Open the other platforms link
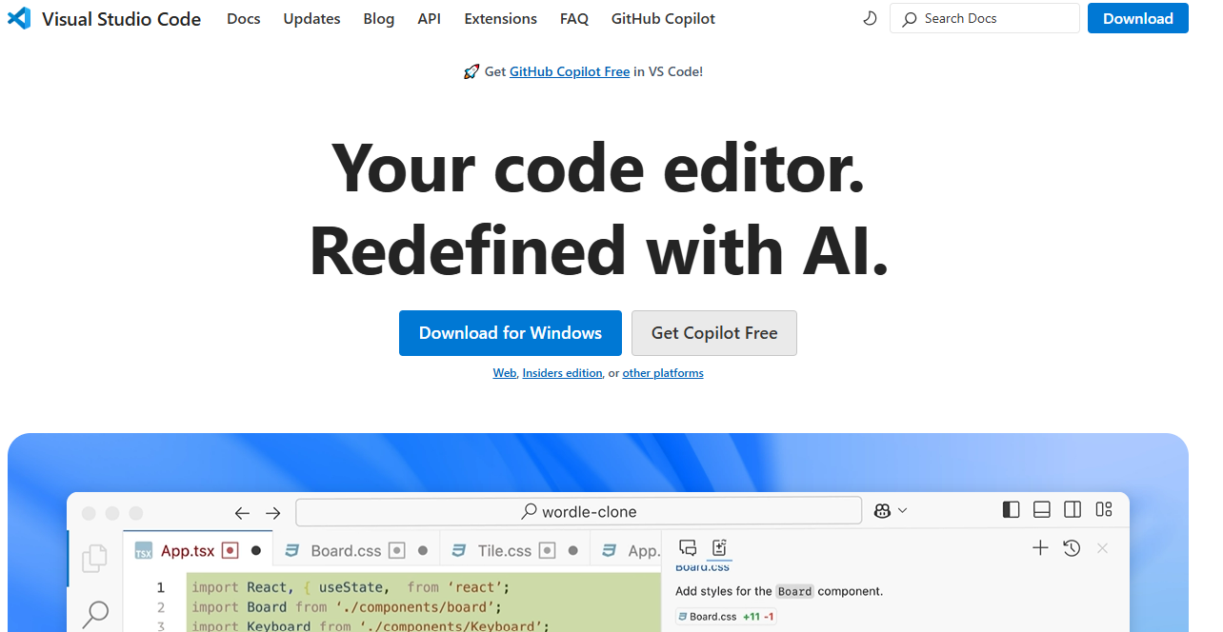 pos(663,372)
